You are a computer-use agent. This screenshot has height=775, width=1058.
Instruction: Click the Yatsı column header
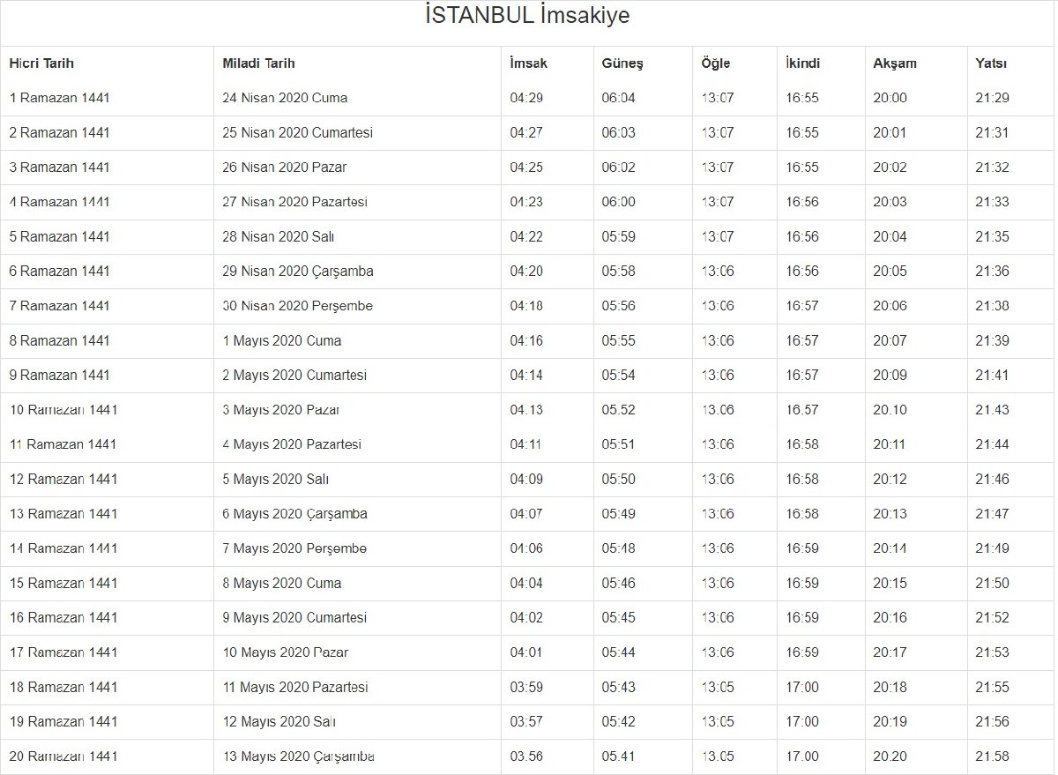tap(992, 63)
